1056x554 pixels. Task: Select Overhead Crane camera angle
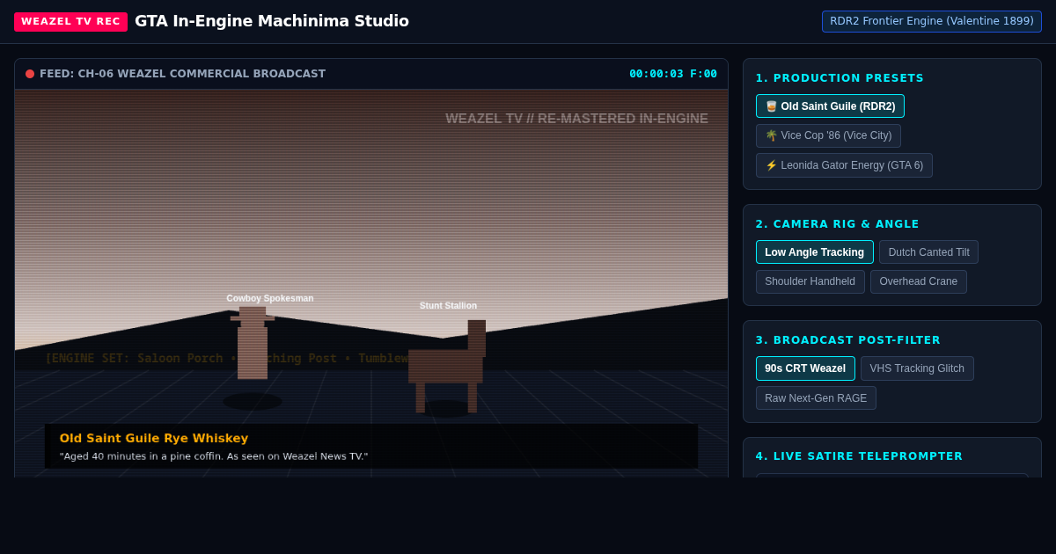919,281
